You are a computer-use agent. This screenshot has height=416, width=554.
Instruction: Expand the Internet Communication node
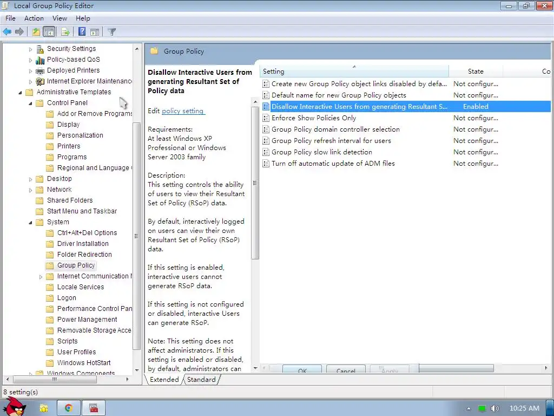41,277
